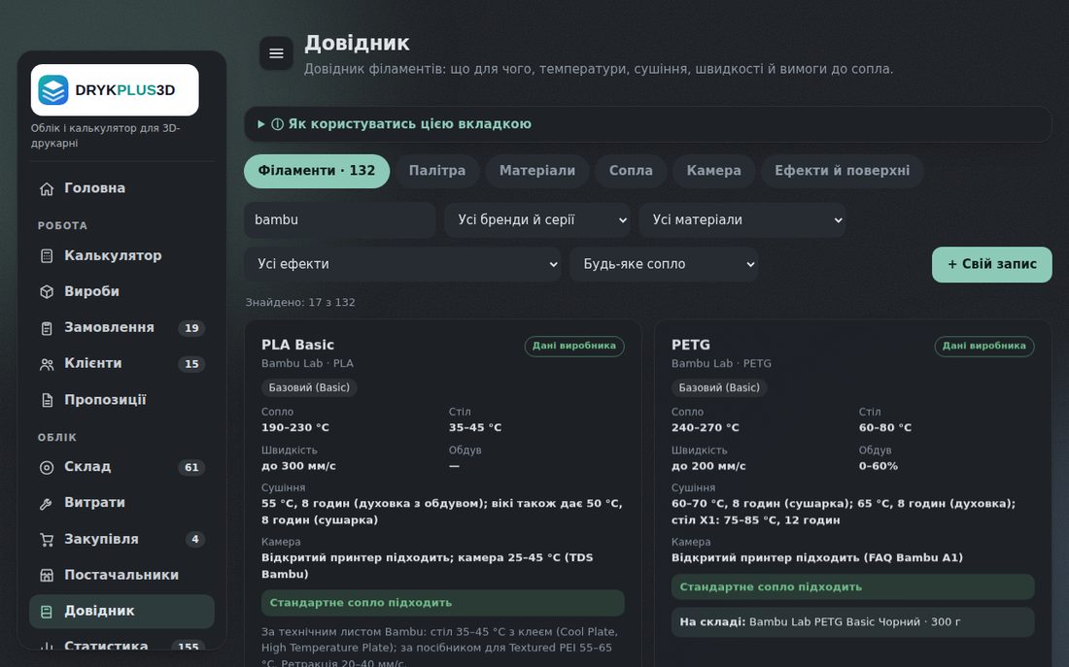Open the Закупівля page
The image size is (1069, 667).
[122, 539]
